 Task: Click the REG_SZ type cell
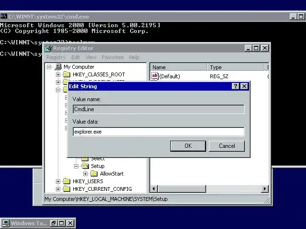point(219,76)
